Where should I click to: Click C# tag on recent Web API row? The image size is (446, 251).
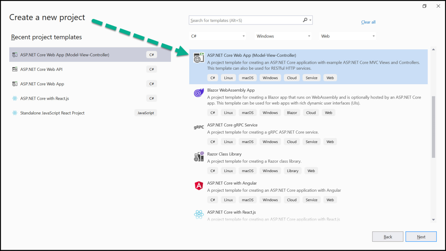(x=152, y=69)
